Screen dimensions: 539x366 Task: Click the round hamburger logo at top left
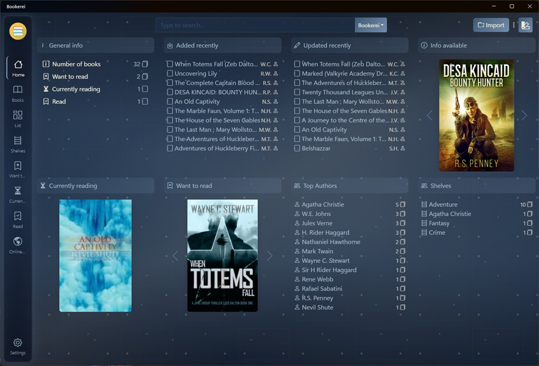pos(18,31)
